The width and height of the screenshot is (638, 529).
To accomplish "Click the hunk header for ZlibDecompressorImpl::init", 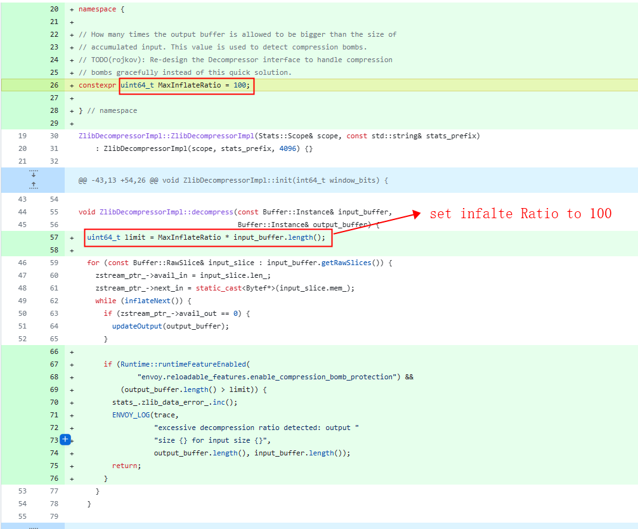I will pyautogui.click(x=233, y=180).
